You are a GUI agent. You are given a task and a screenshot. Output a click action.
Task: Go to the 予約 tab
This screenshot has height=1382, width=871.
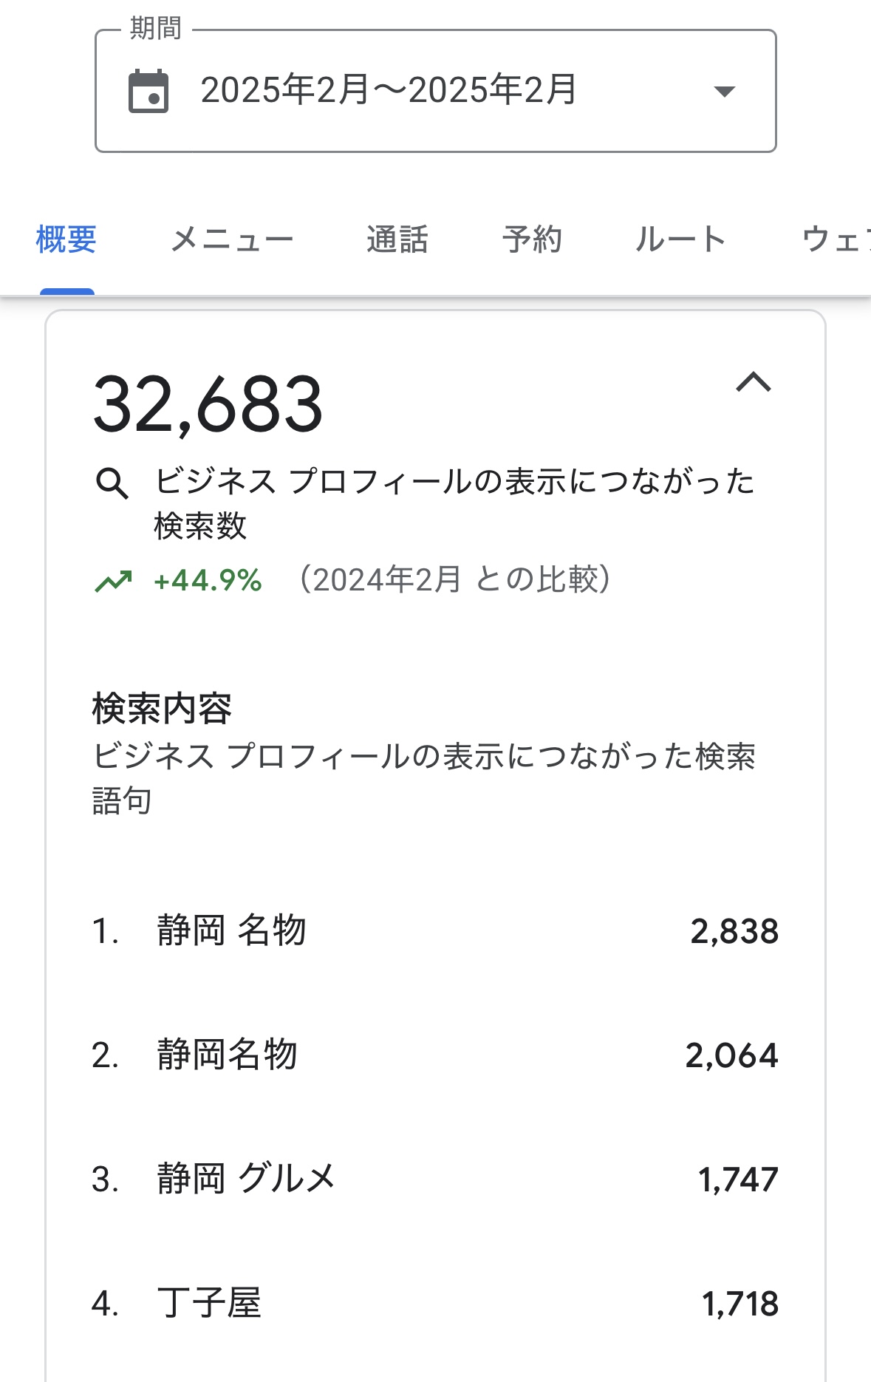click(x=532, y=240)
